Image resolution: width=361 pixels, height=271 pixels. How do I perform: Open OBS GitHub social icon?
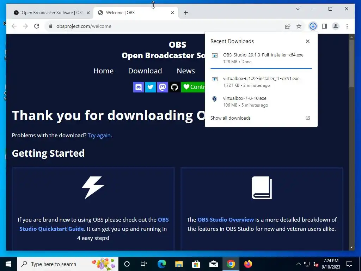pyautogui.click(x=174, y=87)
